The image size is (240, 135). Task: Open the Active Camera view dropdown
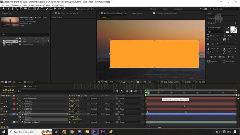(175, 82)
